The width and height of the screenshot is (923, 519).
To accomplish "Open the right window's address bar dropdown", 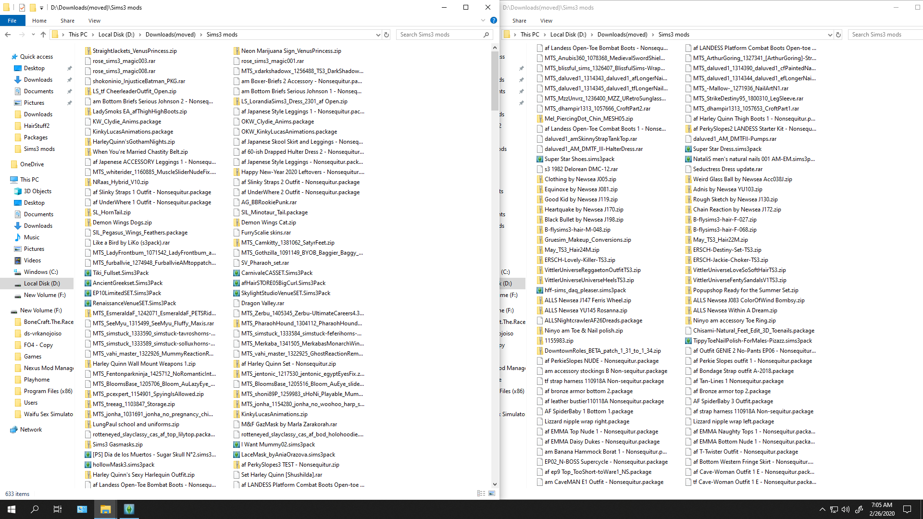I will tap(830, 35).
